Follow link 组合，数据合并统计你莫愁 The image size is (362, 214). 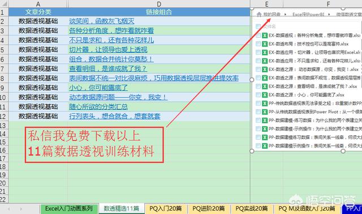point(111,59)
